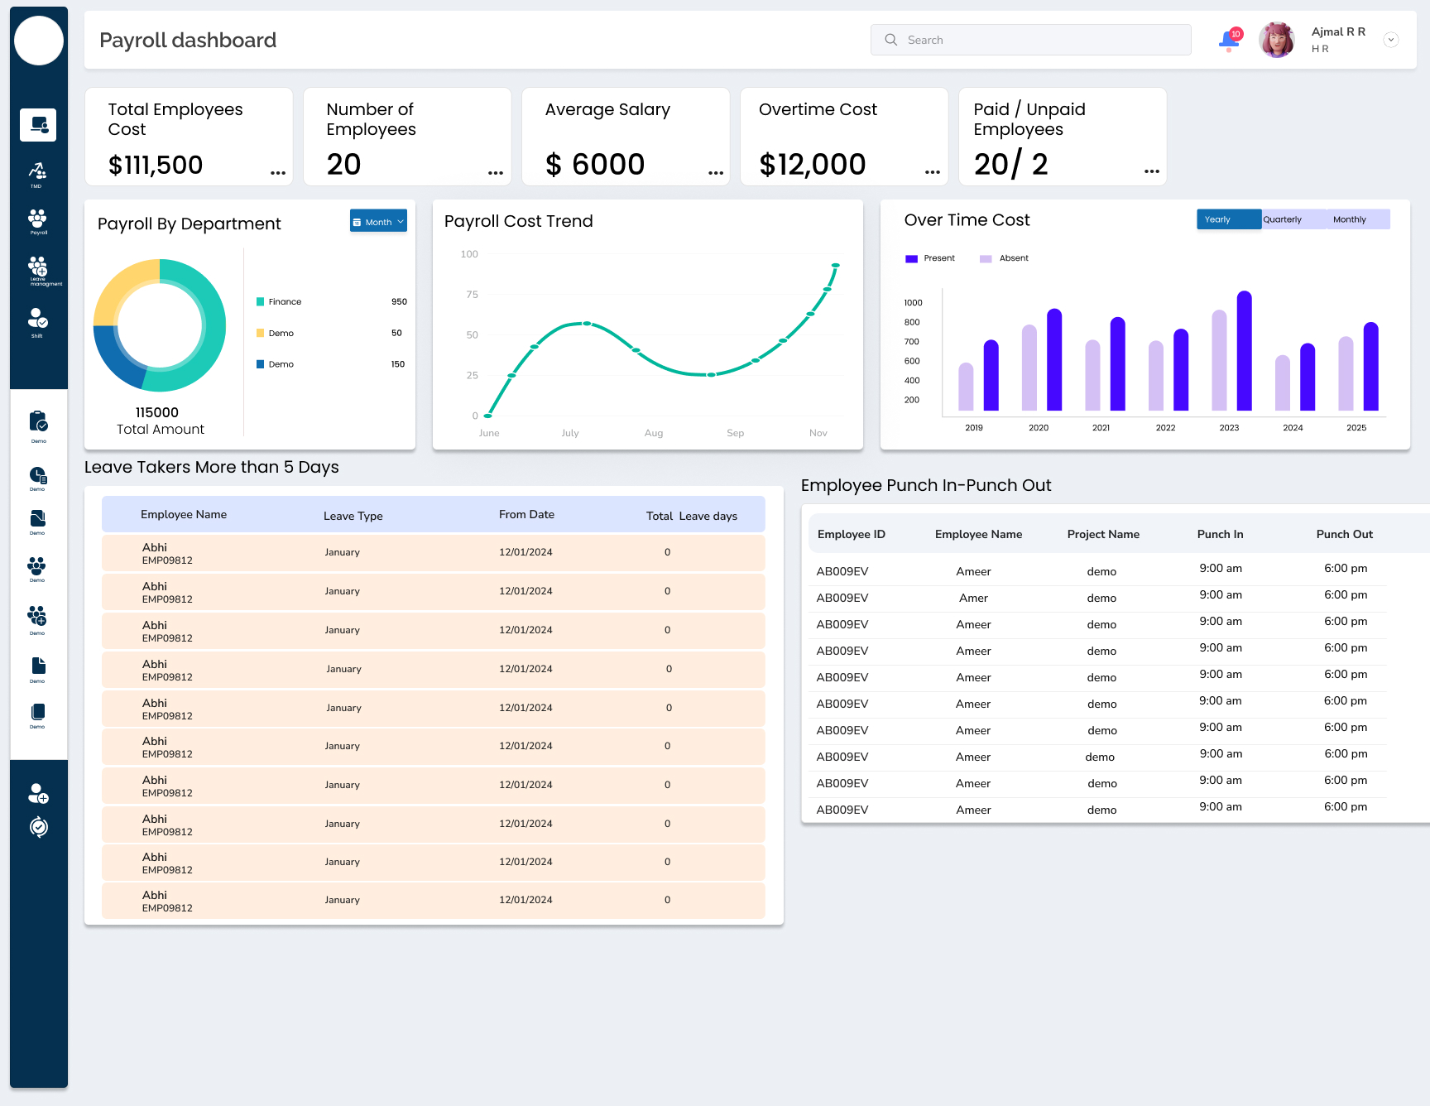Viewport: 1430px width, 1106px height.
Task: Click the dark blue donut chart segment
Action: [116, 358]
